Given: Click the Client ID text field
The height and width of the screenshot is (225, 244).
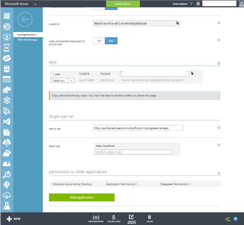Looking at the screenshot, I should click(134, 23).
